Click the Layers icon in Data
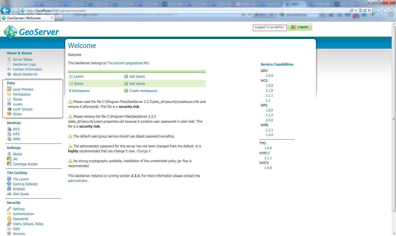This screenshot has height=236, width=396. click(x=9, y=104)
